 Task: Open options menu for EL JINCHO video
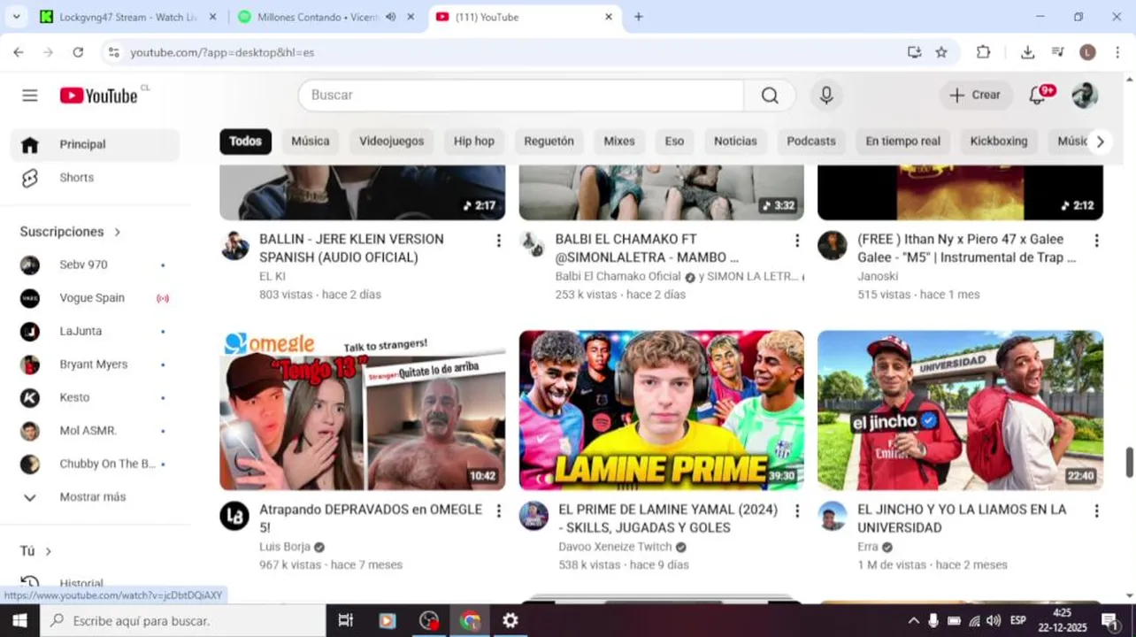click(1096, 511)
